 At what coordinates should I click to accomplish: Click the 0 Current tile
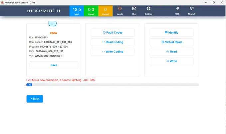pos(106,11)
